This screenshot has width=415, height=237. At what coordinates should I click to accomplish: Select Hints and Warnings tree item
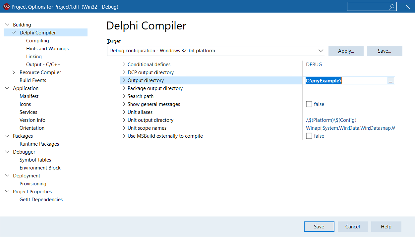47,49
